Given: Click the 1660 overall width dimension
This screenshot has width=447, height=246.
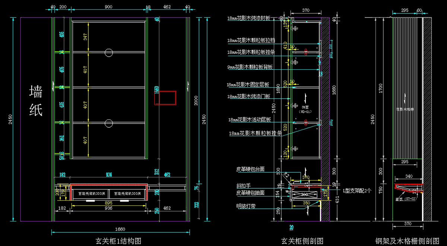Looking at the screenshot, I should click(x=120, y=229).
